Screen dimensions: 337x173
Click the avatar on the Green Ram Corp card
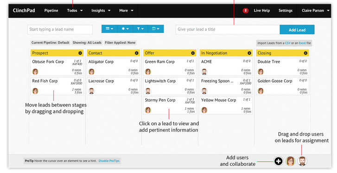click(148, 72)
